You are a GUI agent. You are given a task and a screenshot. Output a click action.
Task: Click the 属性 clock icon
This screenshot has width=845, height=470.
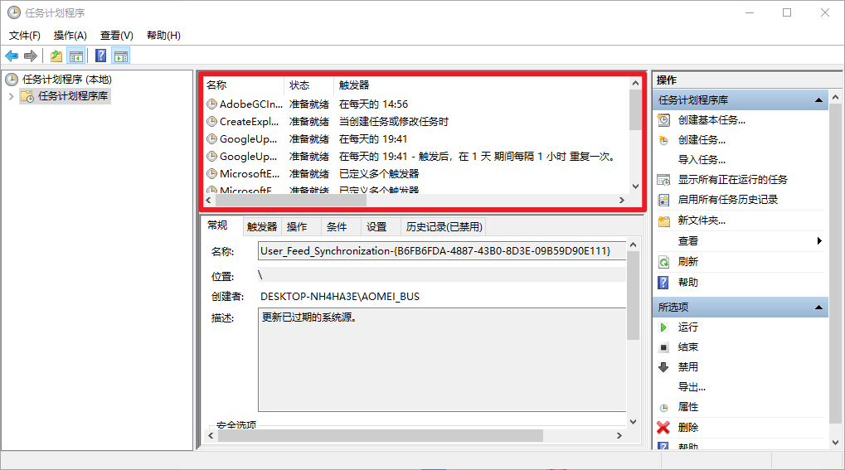664,408
